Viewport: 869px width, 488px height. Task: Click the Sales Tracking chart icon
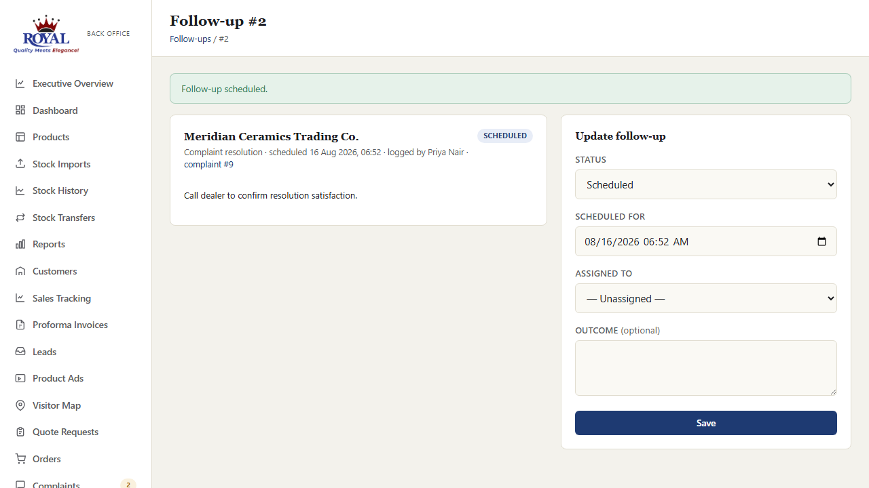(x=20, y=298)
